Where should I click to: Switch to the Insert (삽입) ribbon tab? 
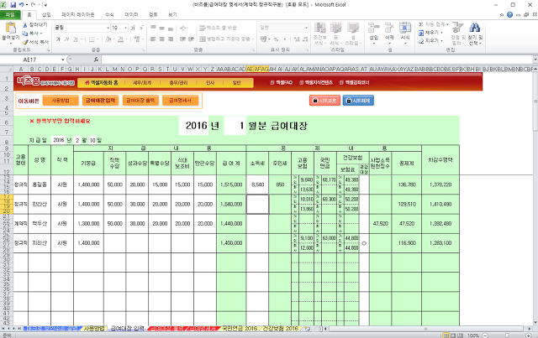coord(46,15)
